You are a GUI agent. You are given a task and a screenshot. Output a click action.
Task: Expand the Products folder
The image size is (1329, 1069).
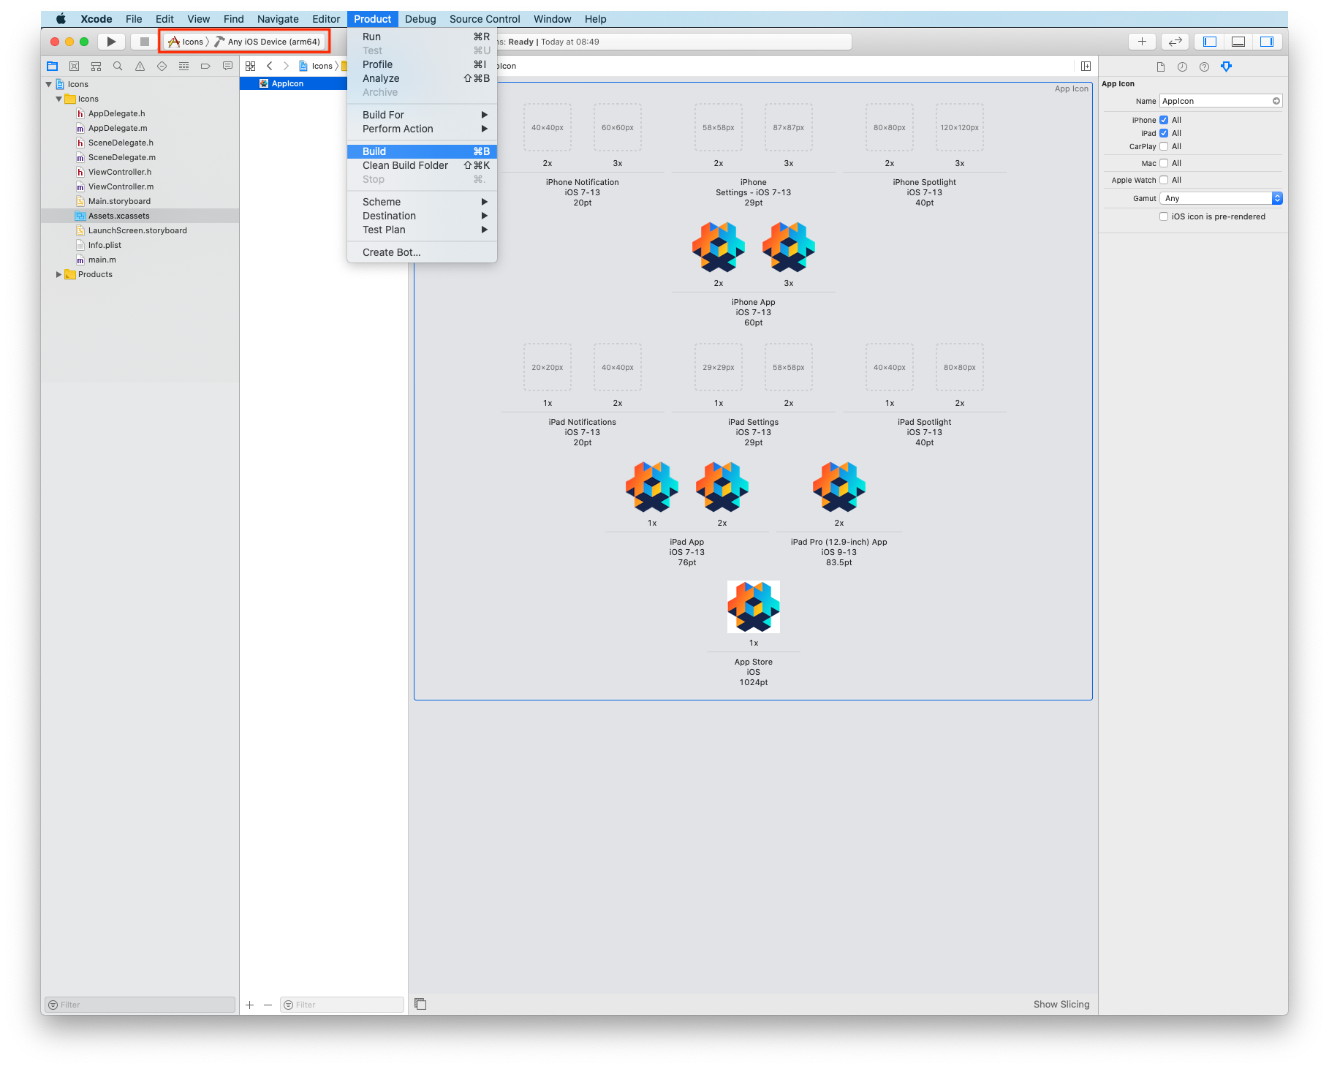(59, 274)
